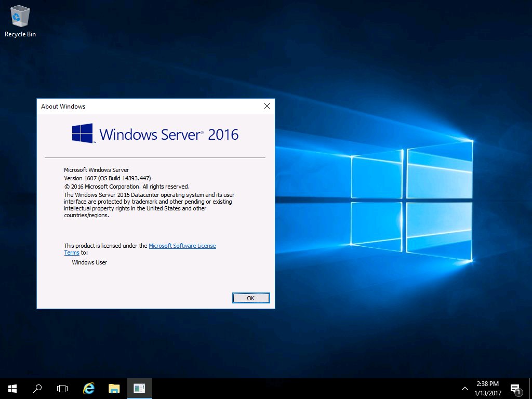532x399 pixels.
Task: Open the Action Center notifications
Action: [x=516, y=389]
